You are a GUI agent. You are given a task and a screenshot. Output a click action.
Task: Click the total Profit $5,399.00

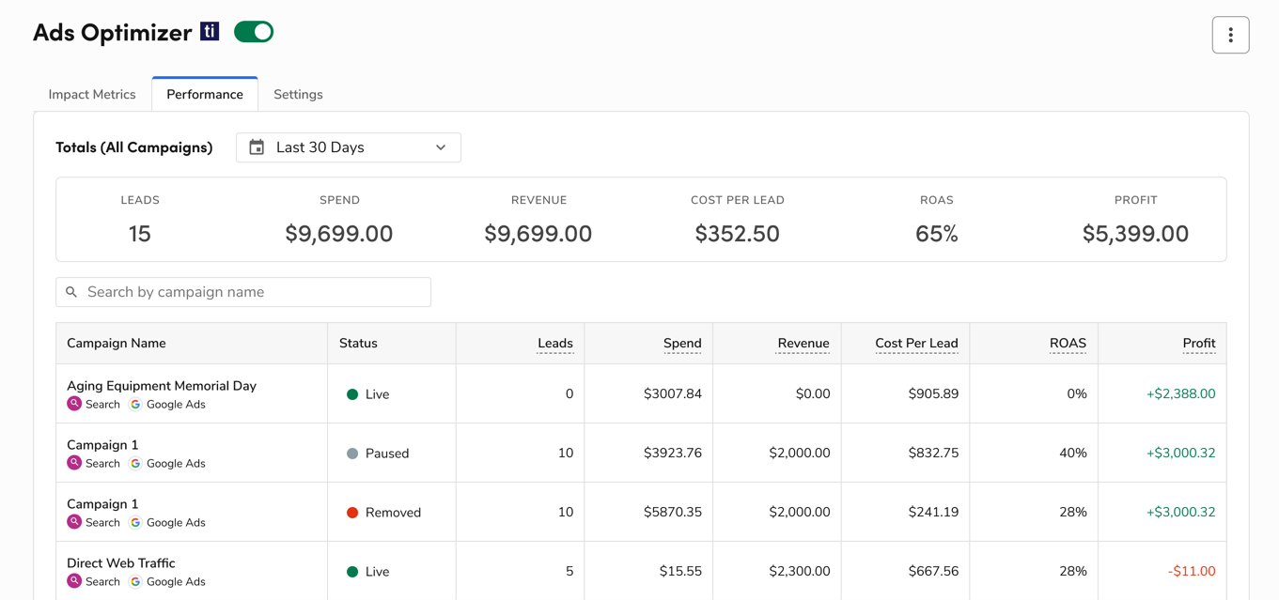pos(1136,234)
